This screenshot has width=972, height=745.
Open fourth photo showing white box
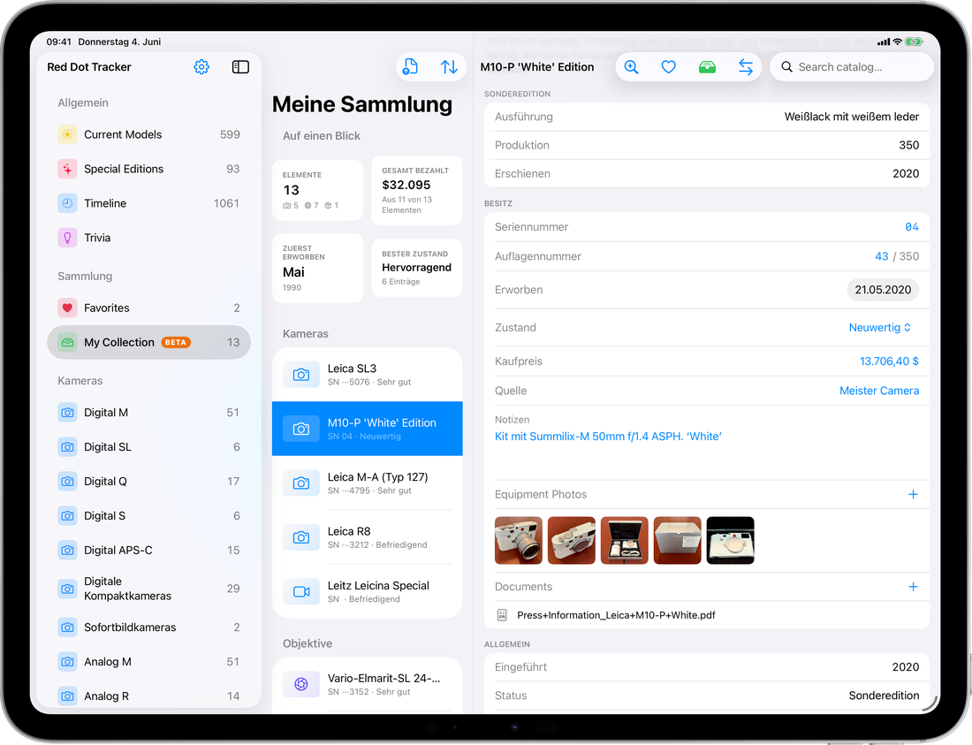tap(678, 541)
